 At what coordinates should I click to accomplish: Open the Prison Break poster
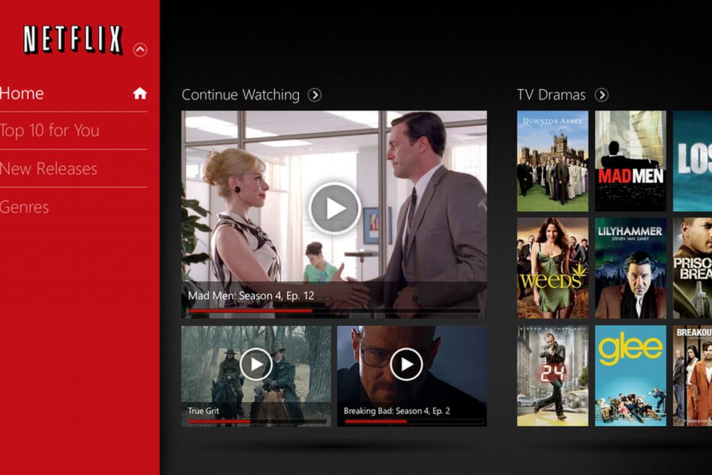(x=693, y=268)
